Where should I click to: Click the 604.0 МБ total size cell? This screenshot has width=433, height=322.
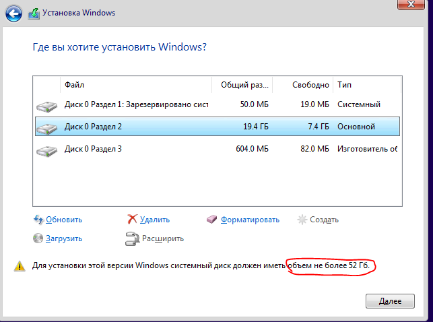pos(252,149)
